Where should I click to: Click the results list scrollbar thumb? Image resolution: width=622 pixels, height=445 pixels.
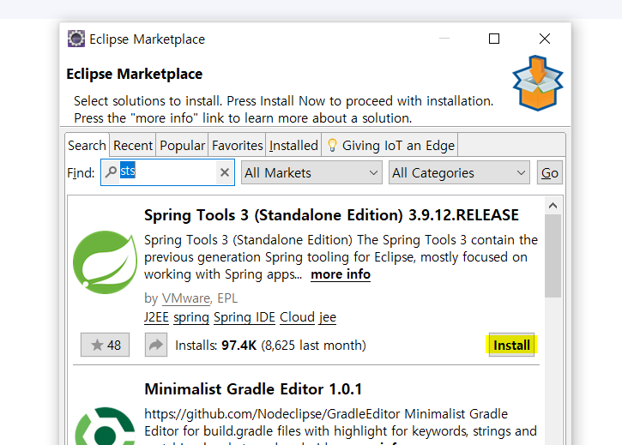click(x=553, y=256)
